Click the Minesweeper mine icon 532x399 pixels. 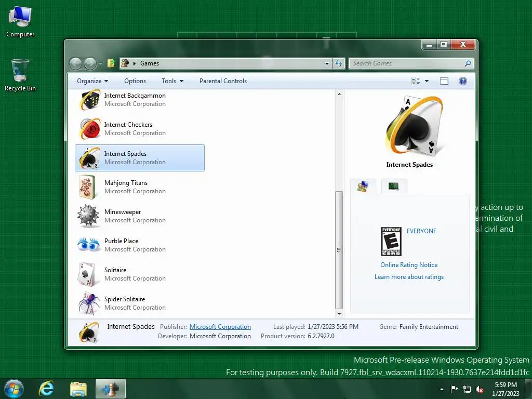(88, 216)
